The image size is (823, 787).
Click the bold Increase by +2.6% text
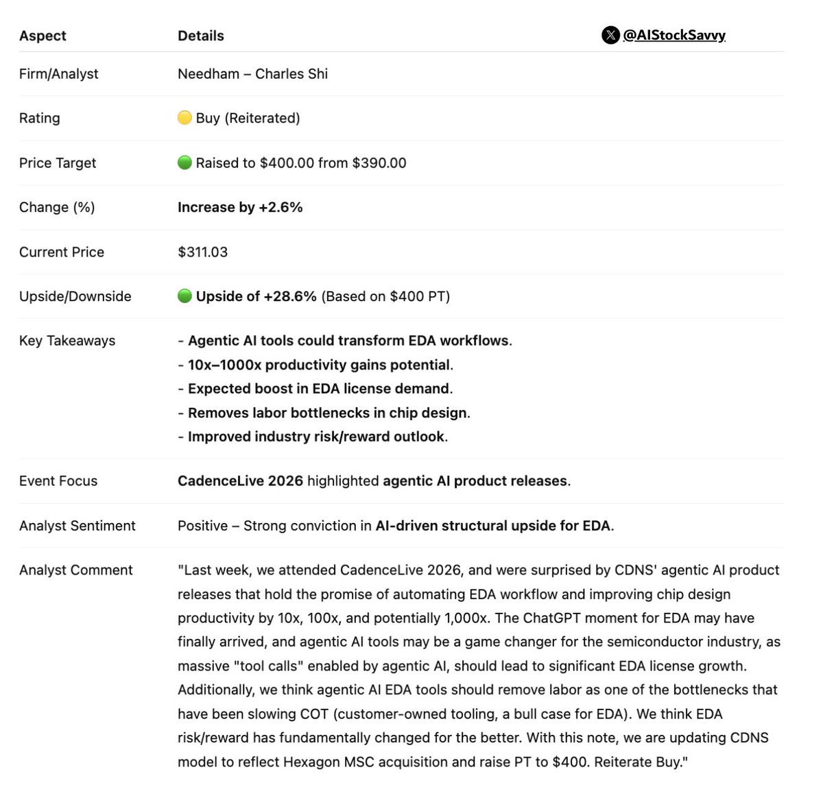240,207
